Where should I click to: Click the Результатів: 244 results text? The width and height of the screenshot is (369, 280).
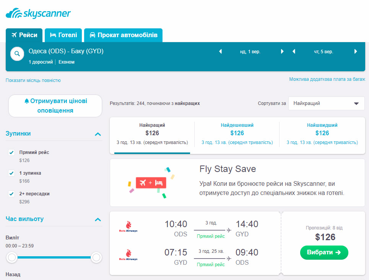154,103
